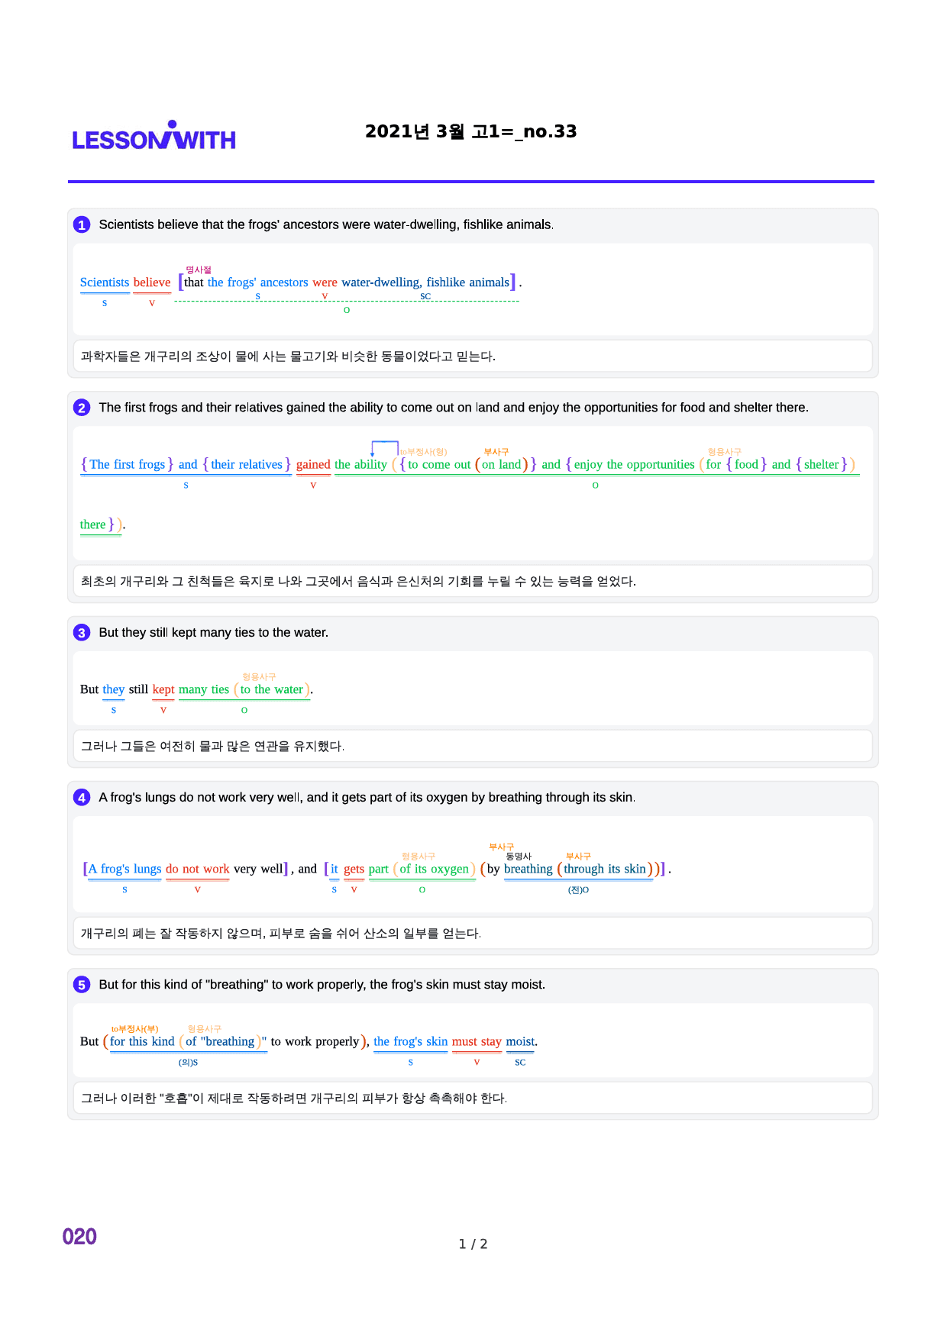This screenshot has width=947, height=1339.
Task: Click the 동명사 label above 'breathing'
Action: (519, 856)
